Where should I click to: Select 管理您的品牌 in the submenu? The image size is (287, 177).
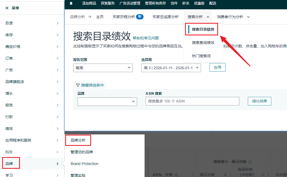tap(82, 152)
